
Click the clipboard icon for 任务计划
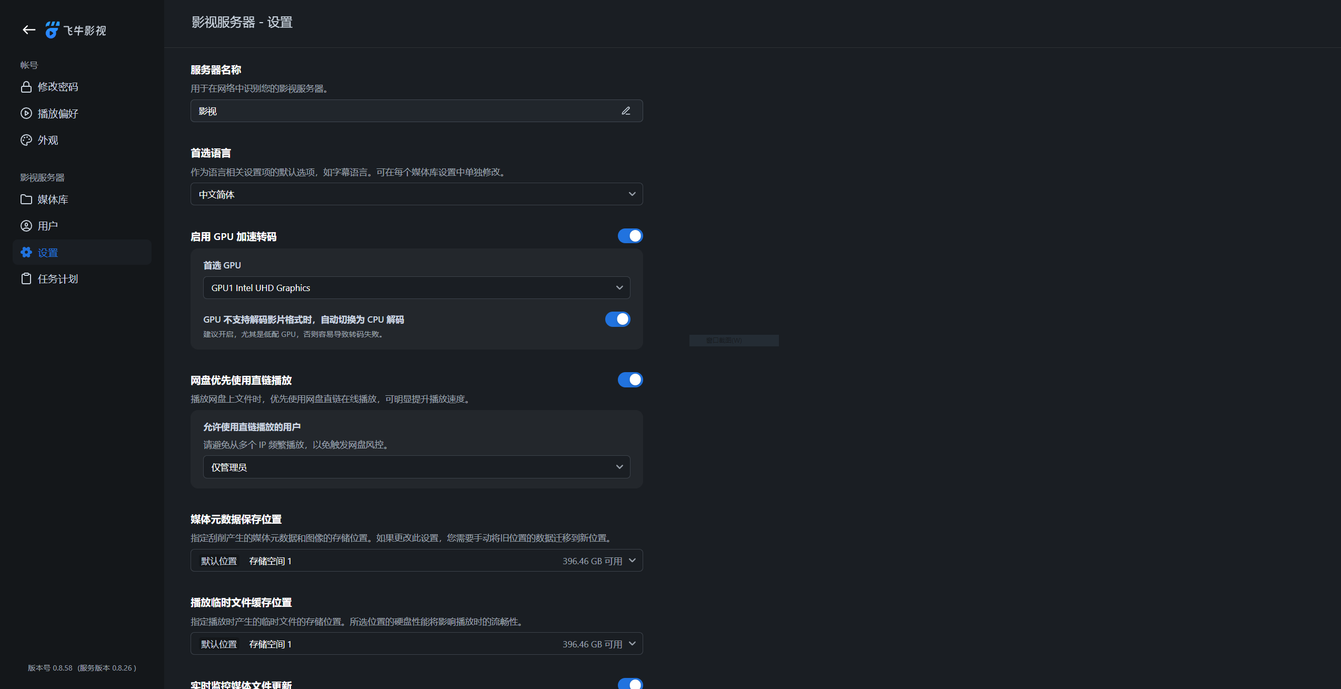pyautogui.click(x=26, y=279)
